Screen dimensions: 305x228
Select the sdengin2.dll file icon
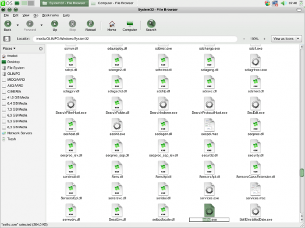tap(117, 61)
